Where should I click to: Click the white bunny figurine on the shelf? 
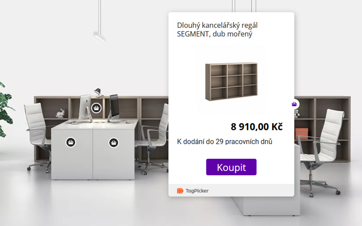click(x=61, y=113)
